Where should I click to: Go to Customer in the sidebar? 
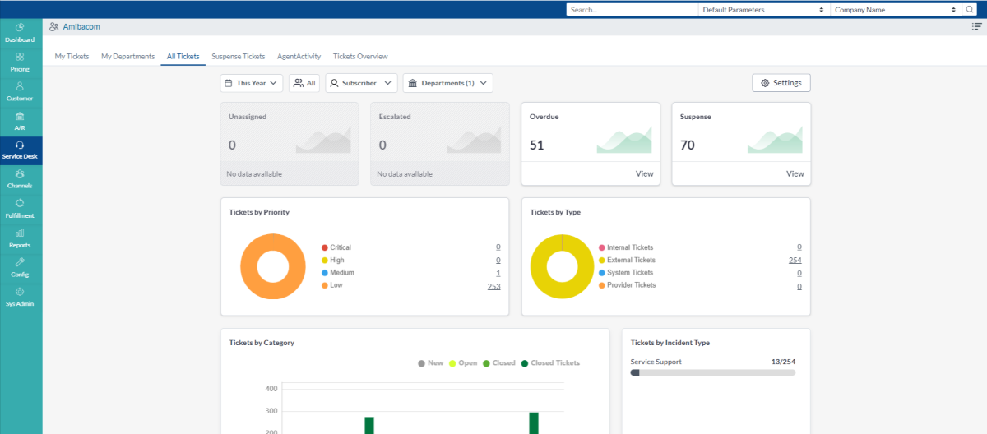pyautogui.click(x=20, y=90)
